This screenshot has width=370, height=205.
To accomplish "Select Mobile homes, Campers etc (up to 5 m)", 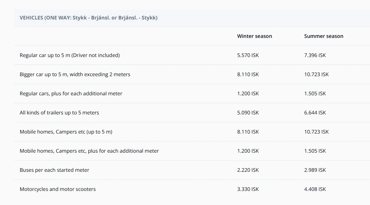I will click(x=66, y=132).
